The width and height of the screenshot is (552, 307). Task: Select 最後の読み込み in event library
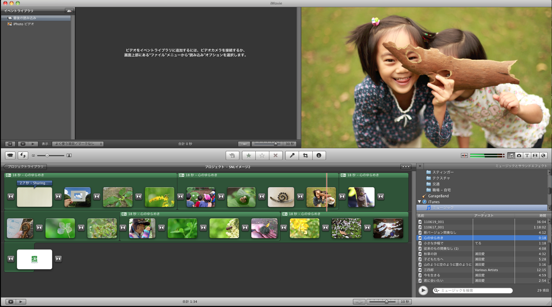(36, 18)
